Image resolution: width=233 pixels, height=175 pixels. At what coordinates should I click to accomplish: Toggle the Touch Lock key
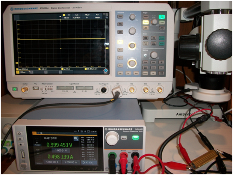coord(146,44)
